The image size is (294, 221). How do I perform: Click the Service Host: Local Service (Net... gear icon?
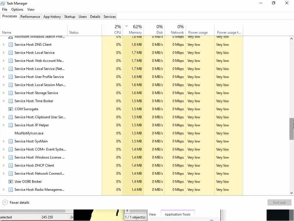click(x=11, y=69)
